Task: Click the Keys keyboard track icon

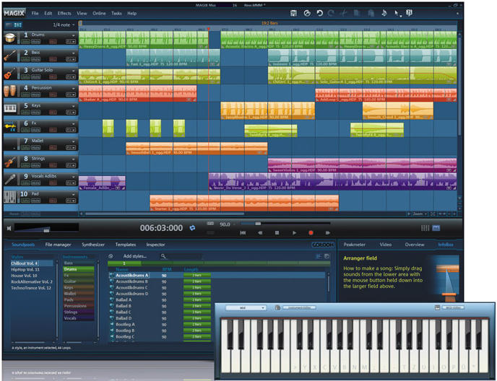Action: coord(10,109)
